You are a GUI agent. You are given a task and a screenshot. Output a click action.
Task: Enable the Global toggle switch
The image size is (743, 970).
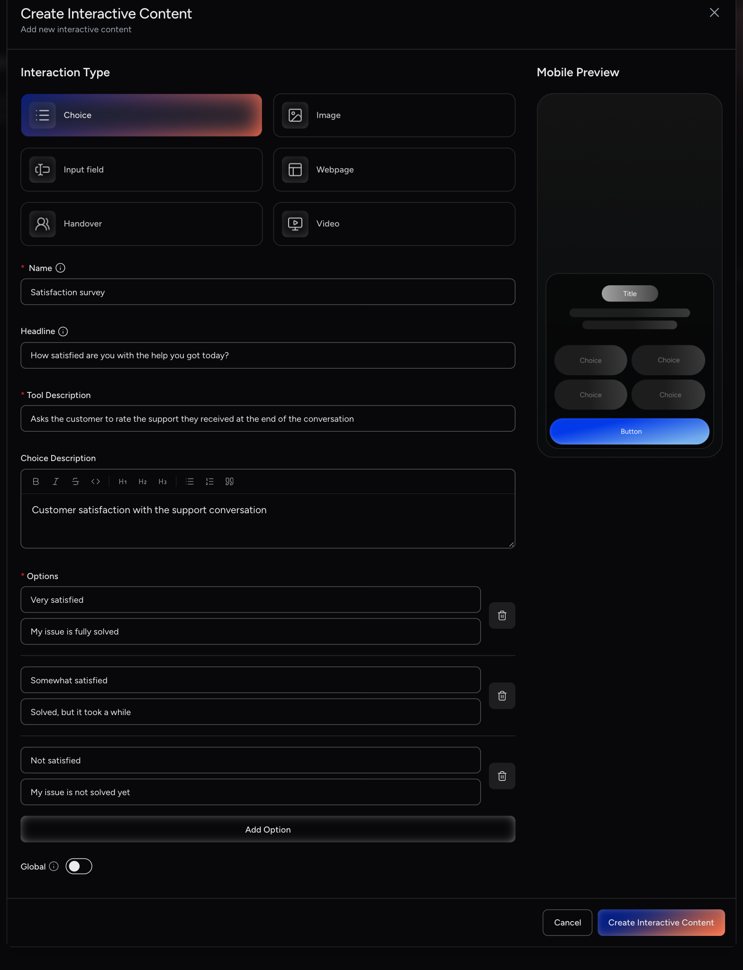[x=79, y=867]
